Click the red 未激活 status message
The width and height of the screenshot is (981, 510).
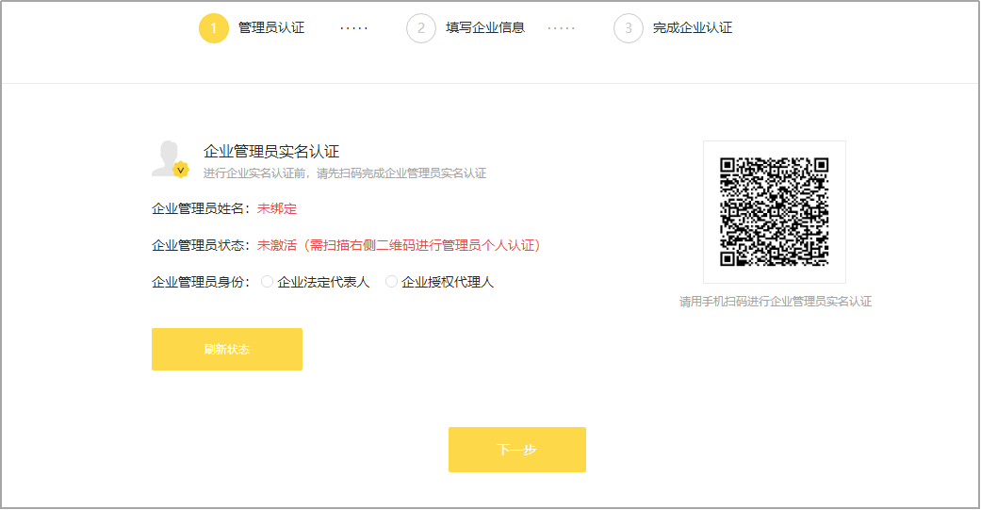pyautogui.click(x=399, y=245)
